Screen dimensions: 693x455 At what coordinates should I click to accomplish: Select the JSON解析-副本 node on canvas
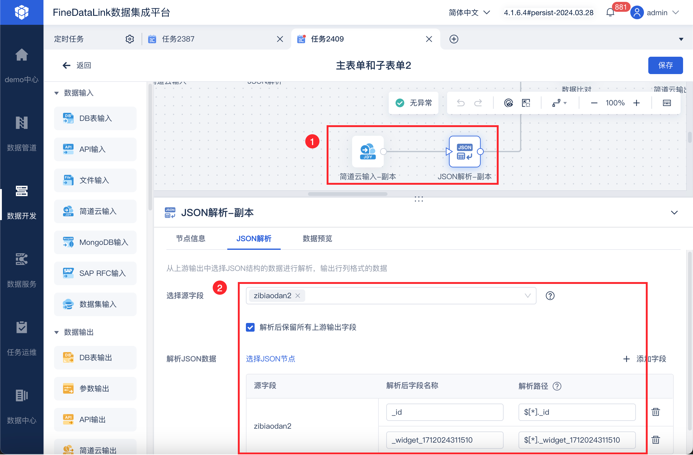pyautogui.click(x=464, y=152)
